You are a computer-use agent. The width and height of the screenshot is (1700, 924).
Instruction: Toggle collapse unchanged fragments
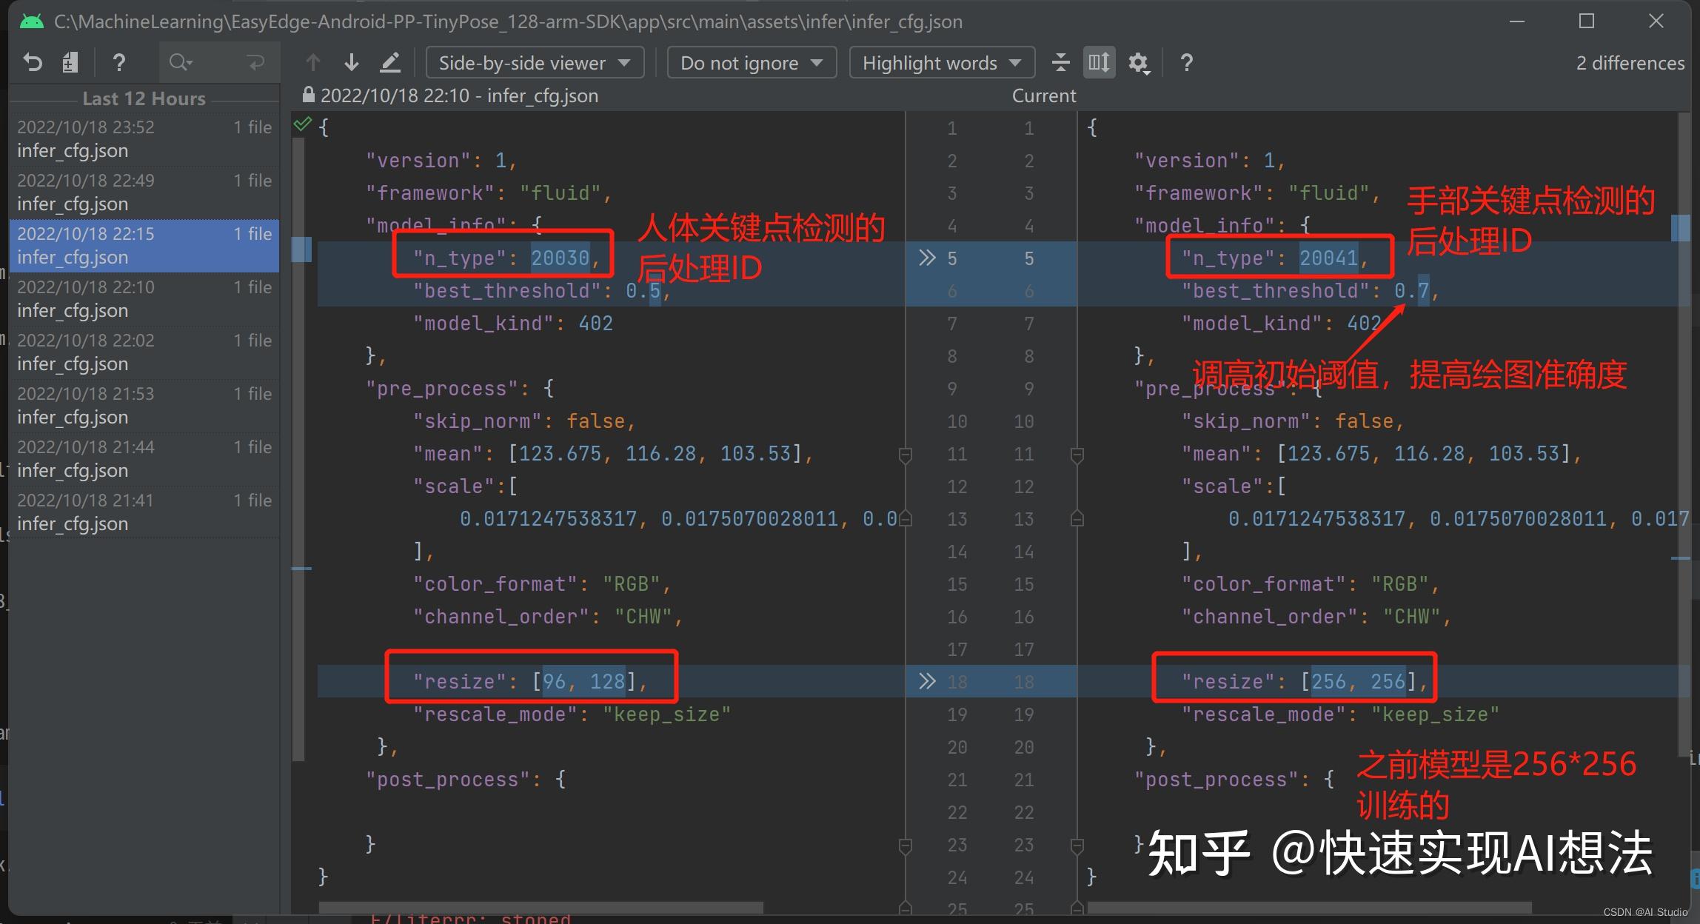pos(1060,62)
